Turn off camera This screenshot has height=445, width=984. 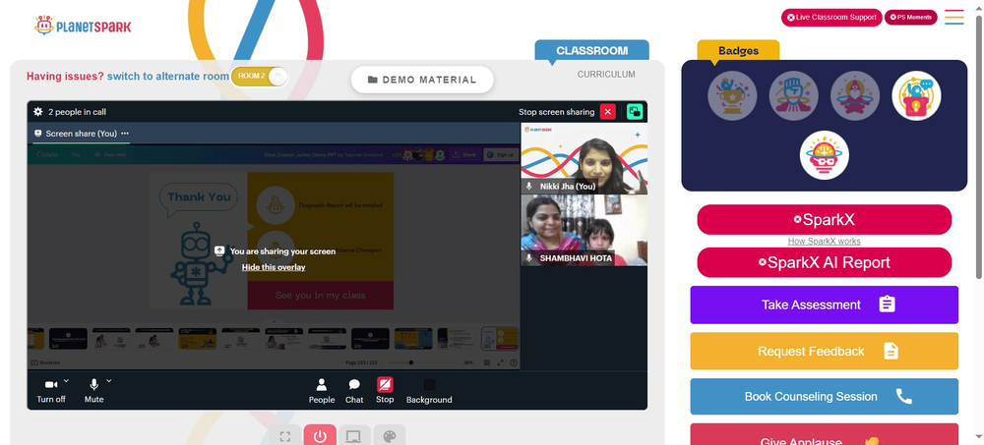point(51,390)
